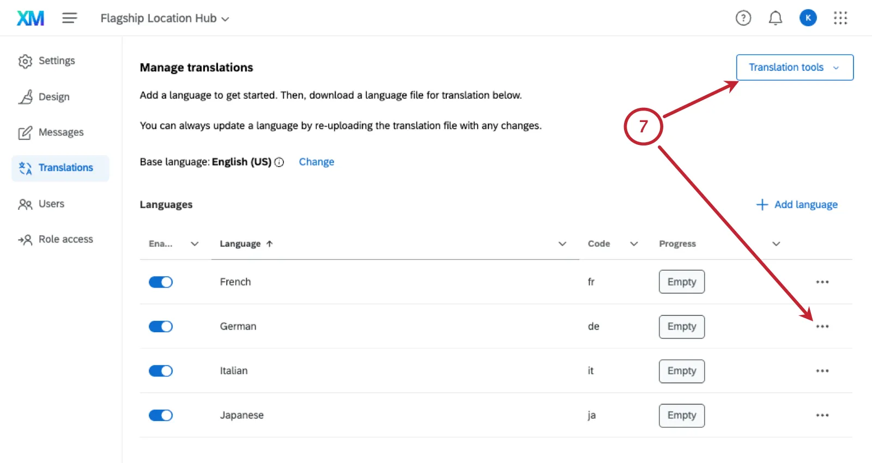Select the Translations sidebar item

(60, 168)
